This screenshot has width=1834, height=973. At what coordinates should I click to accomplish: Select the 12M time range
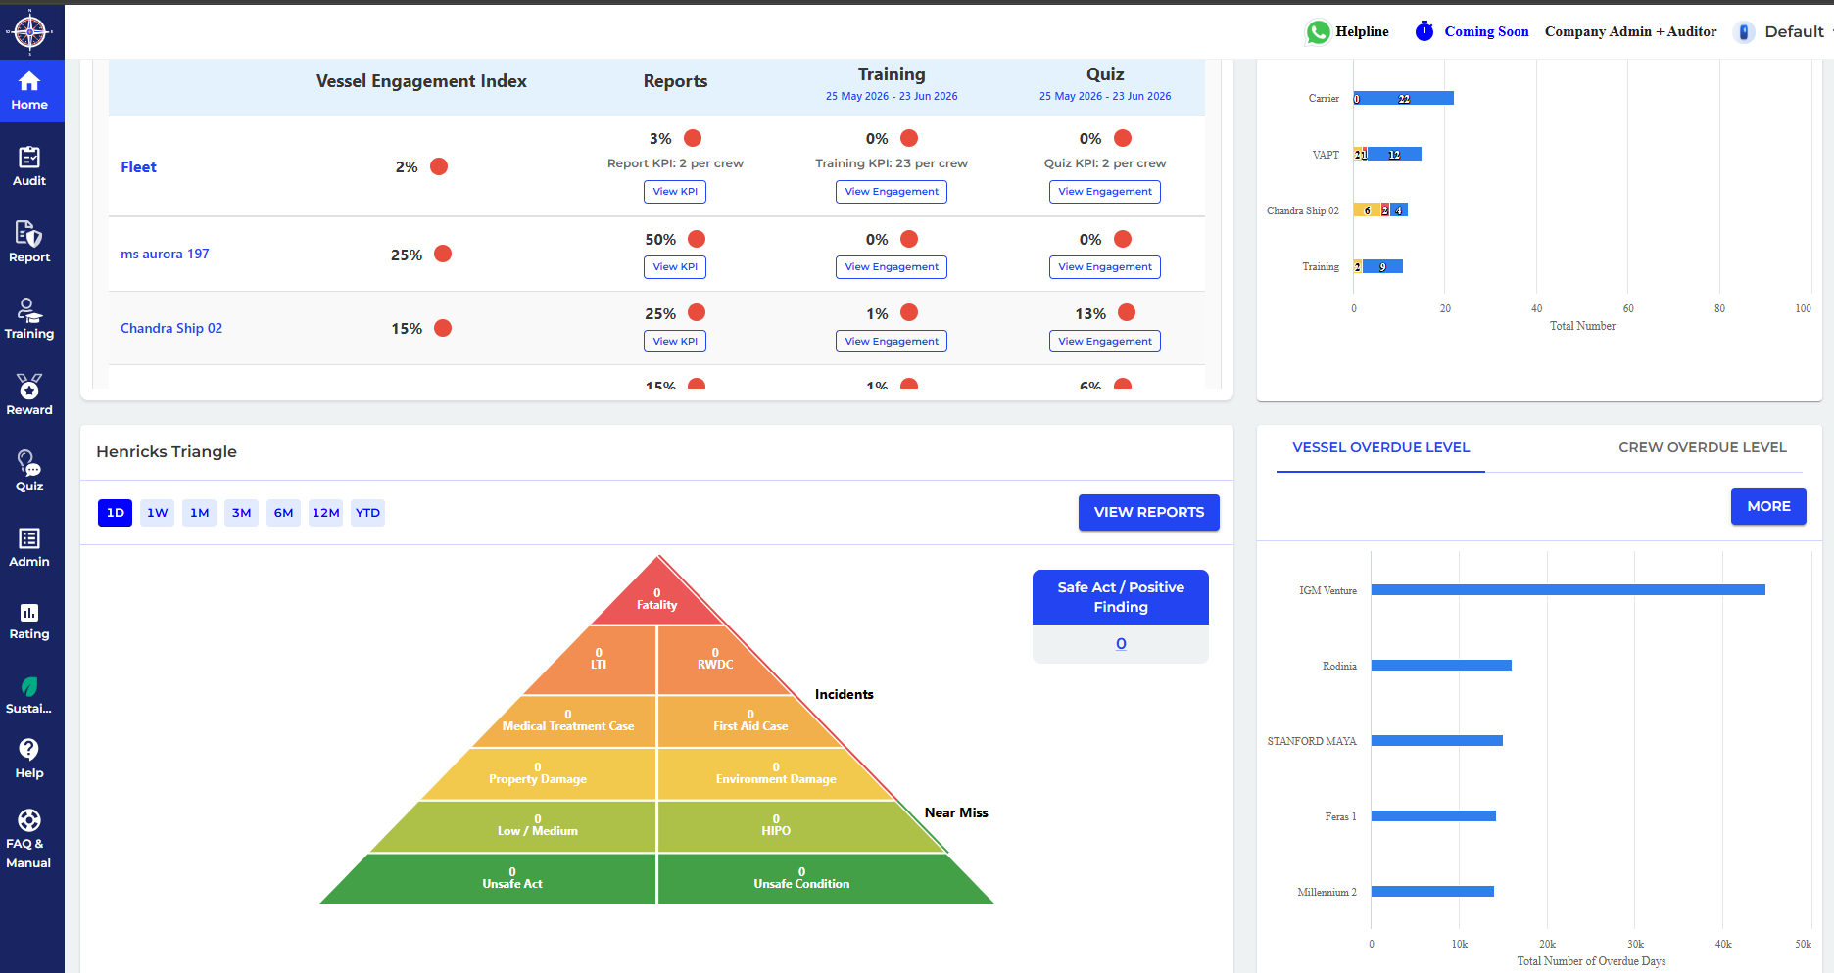[326, 513]
